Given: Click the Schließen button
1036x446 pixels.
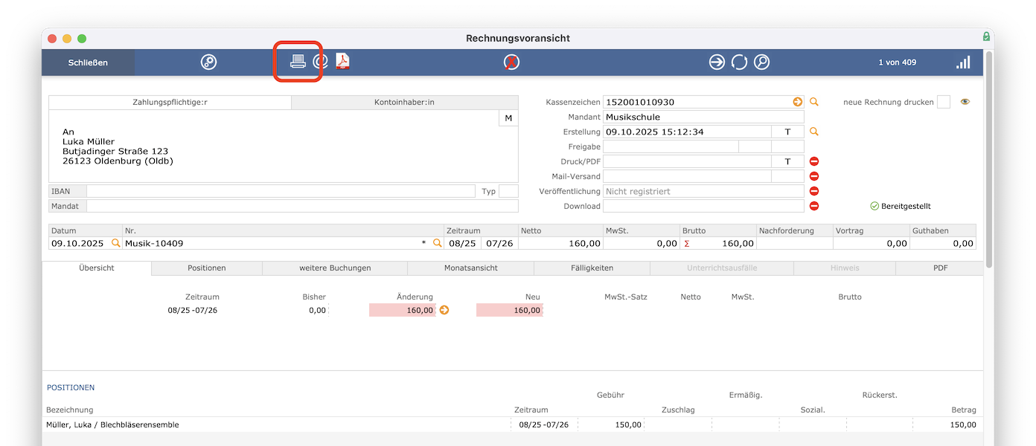Looking at the screenshot, I should coord(88,62).
